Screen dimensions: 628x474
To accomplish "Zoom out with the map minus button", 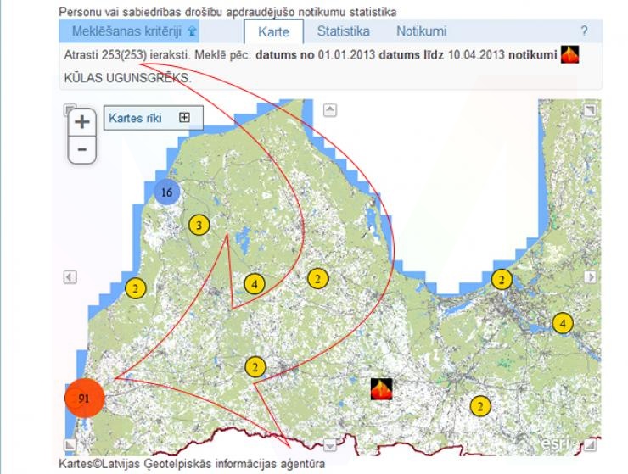I will click(81, 149).
